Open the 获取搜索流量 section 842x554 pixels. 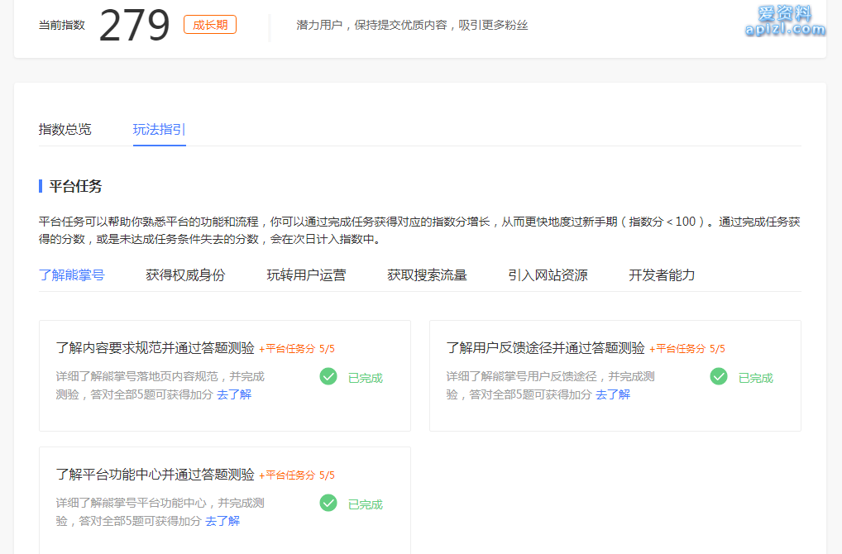tap(425, 275)
